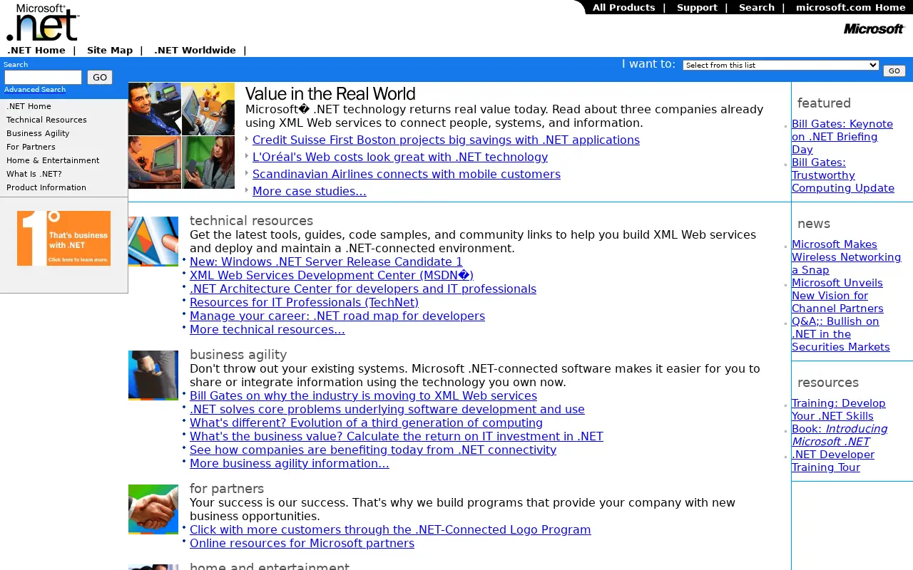The height and width of the screenshot is (570, 913).
Task: Go to All Products in the top bar
Action: click(x=623, y=7)
